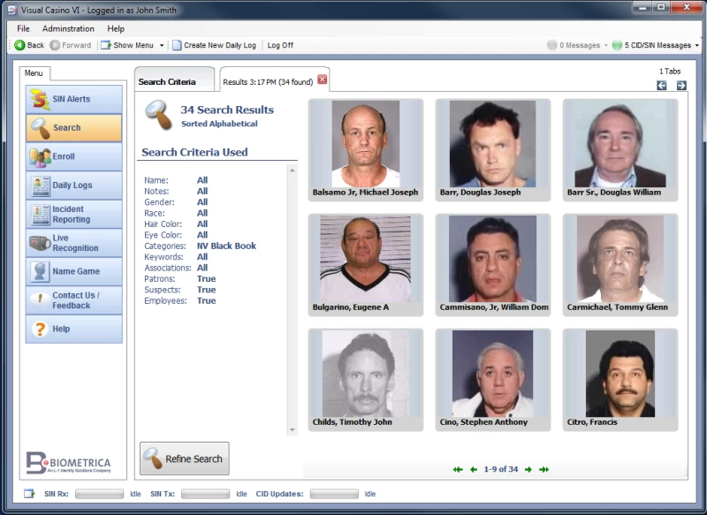Go to Incident Reporting
Image resolution: width=707 pixels, height=515 pixels.
pos(74,215)
